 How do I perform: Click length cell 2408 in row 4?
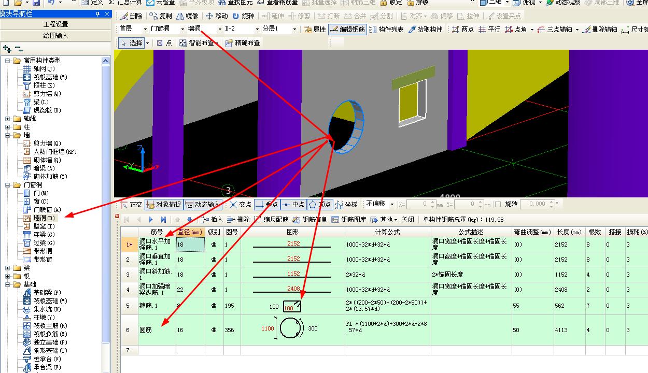coord(570,290)
